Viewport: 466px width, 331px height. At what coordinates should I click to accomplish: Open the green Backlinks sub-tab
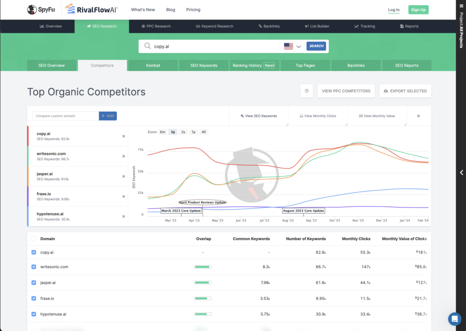(356, 66)
